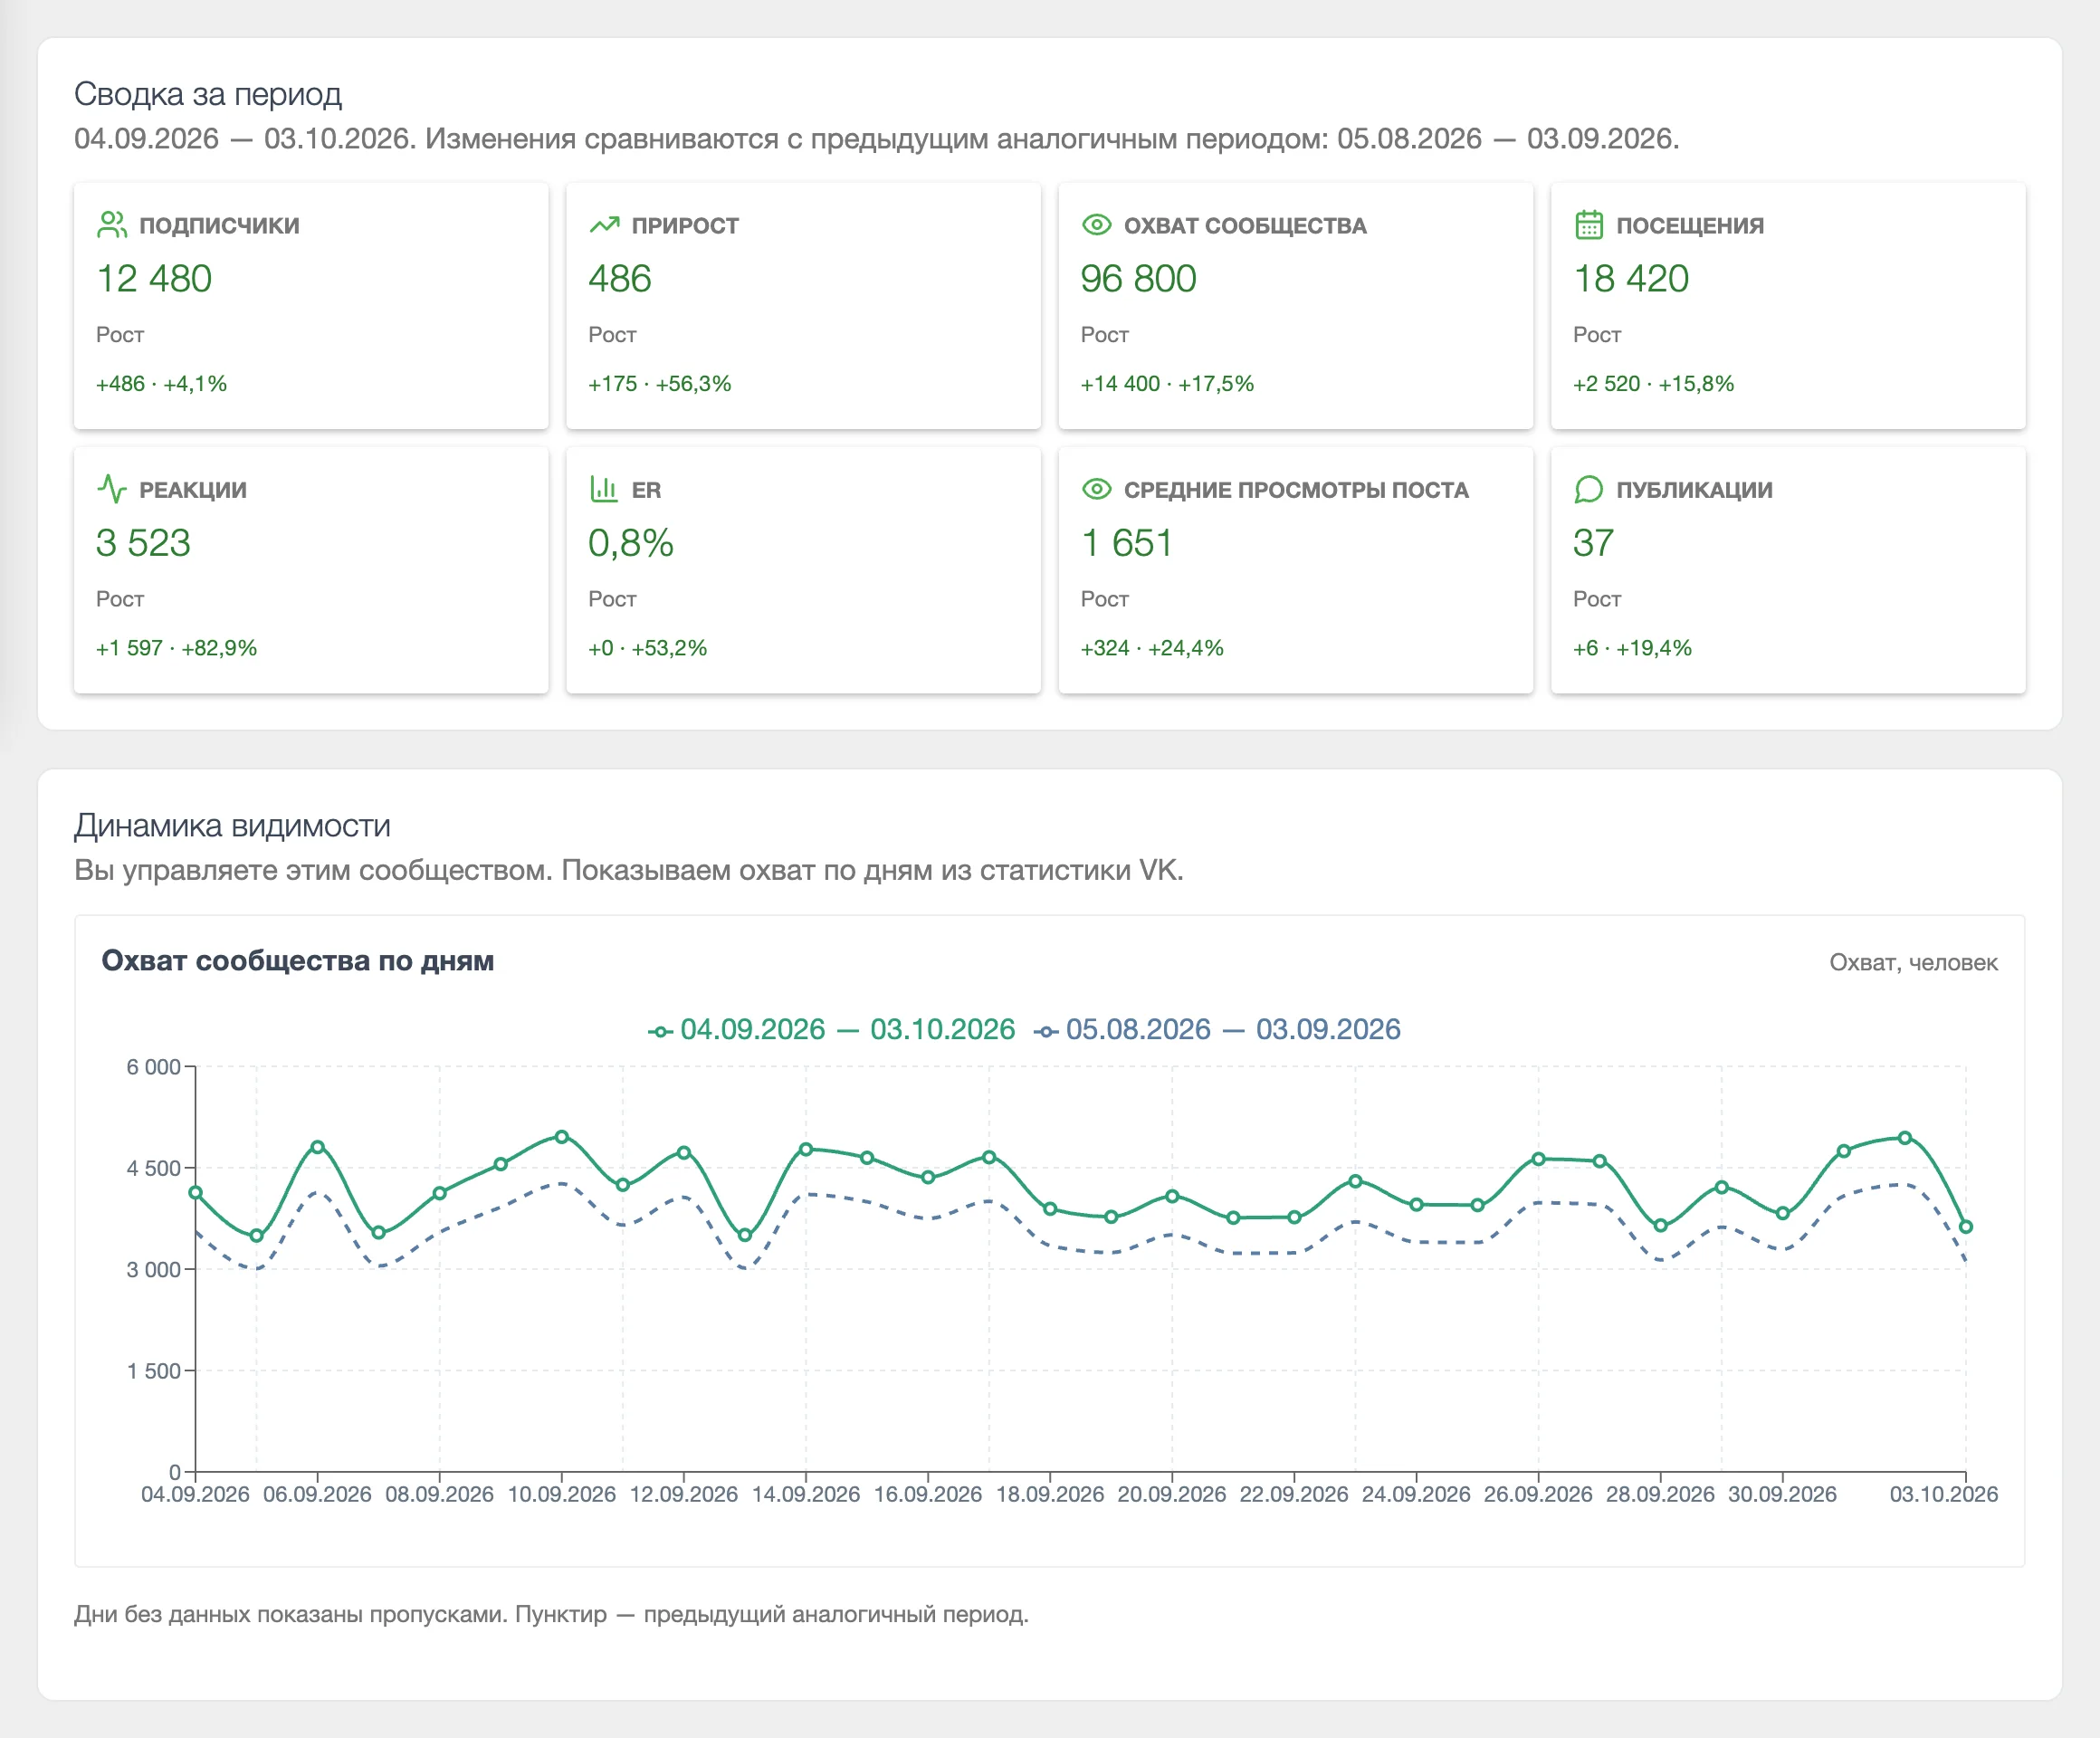Click the +2 520 · +15,8% change text
The width and height of the screenshot is (2100, 1738).
(1654, 384)
